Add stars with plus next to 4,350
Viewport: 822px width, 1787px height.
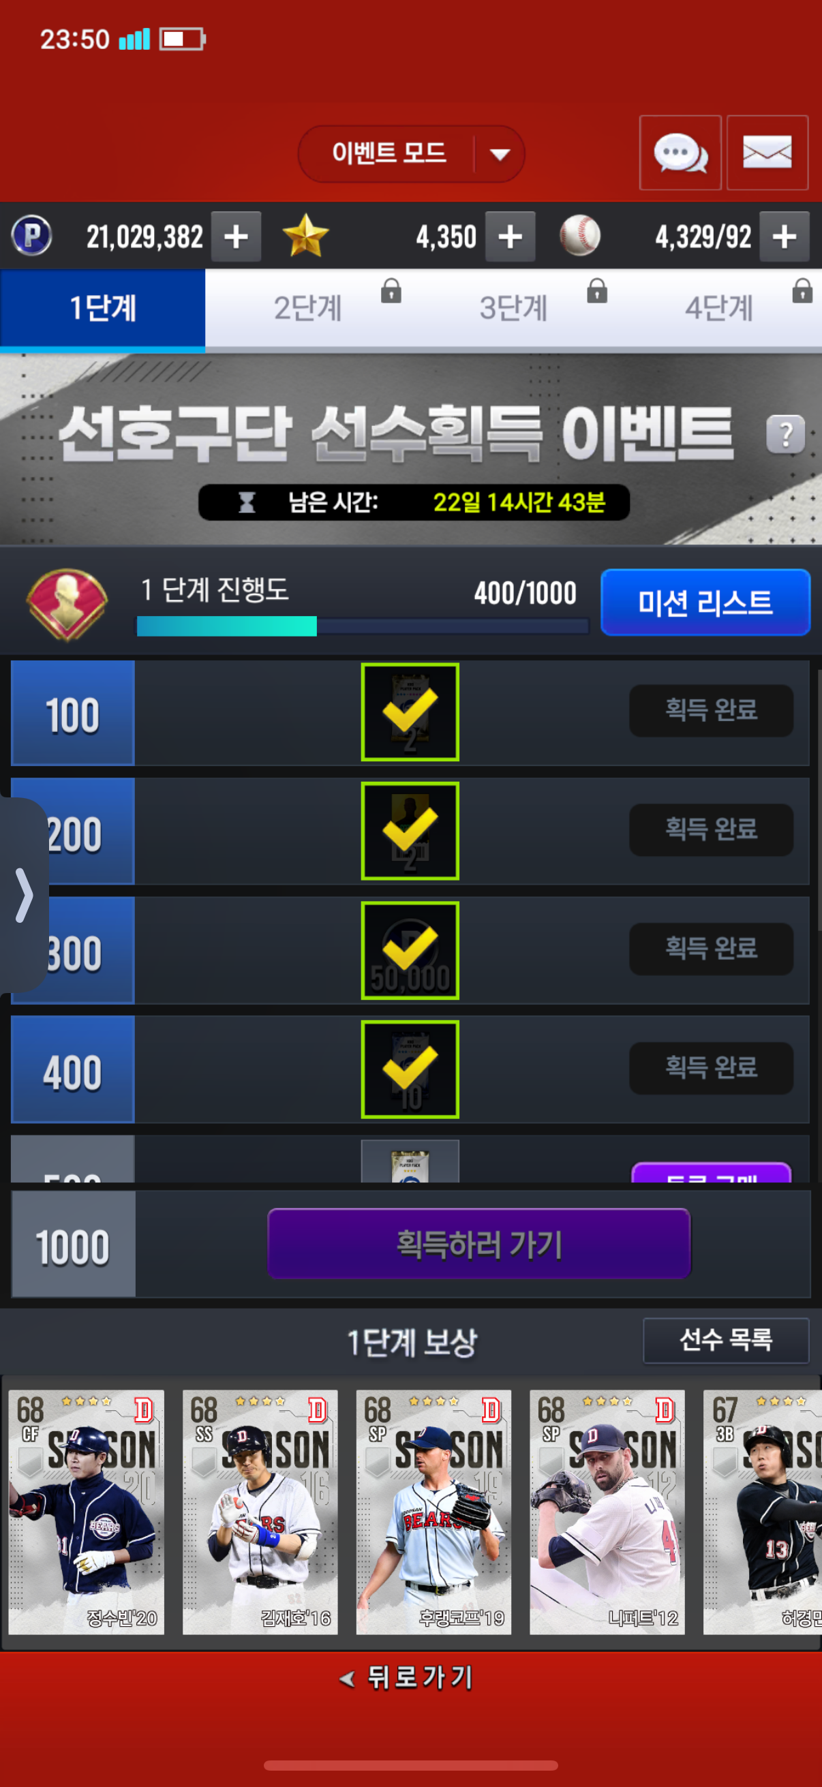pyautogui.click(x=510, y=236)
